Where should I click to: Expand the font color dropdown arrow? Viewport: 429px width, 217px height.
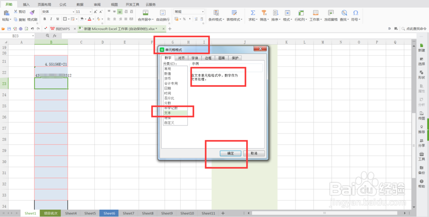pos(93,19)
